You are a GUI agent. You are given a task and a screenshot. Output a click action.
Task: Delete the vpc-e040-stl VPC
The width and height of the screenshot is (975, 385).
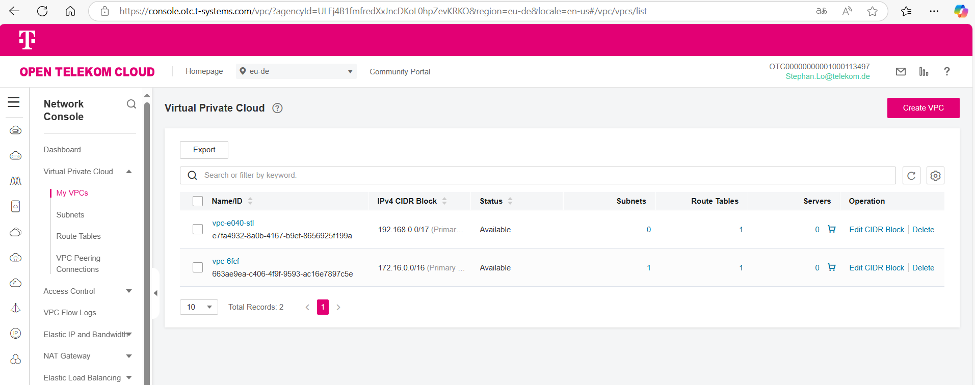pyautogui.click(x=923, y=230)
